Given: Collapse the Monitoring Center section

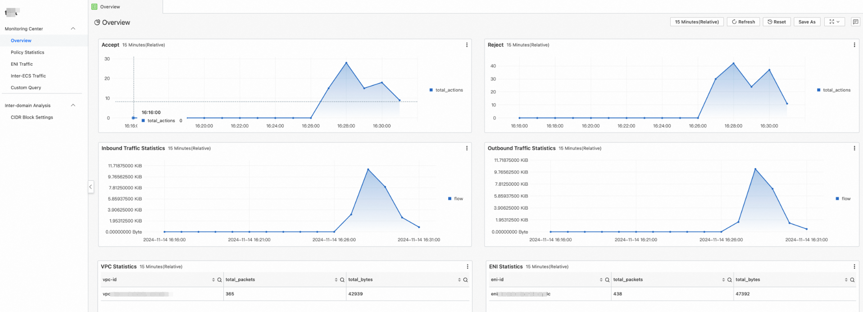Looking at the screenshot, I should coord(73,29).
